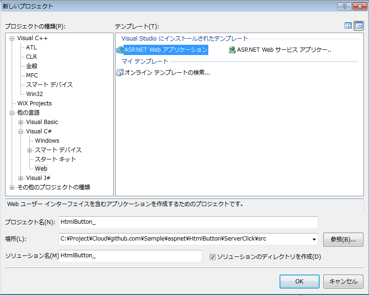Select スマート デバイス under Visual C++

49,84
